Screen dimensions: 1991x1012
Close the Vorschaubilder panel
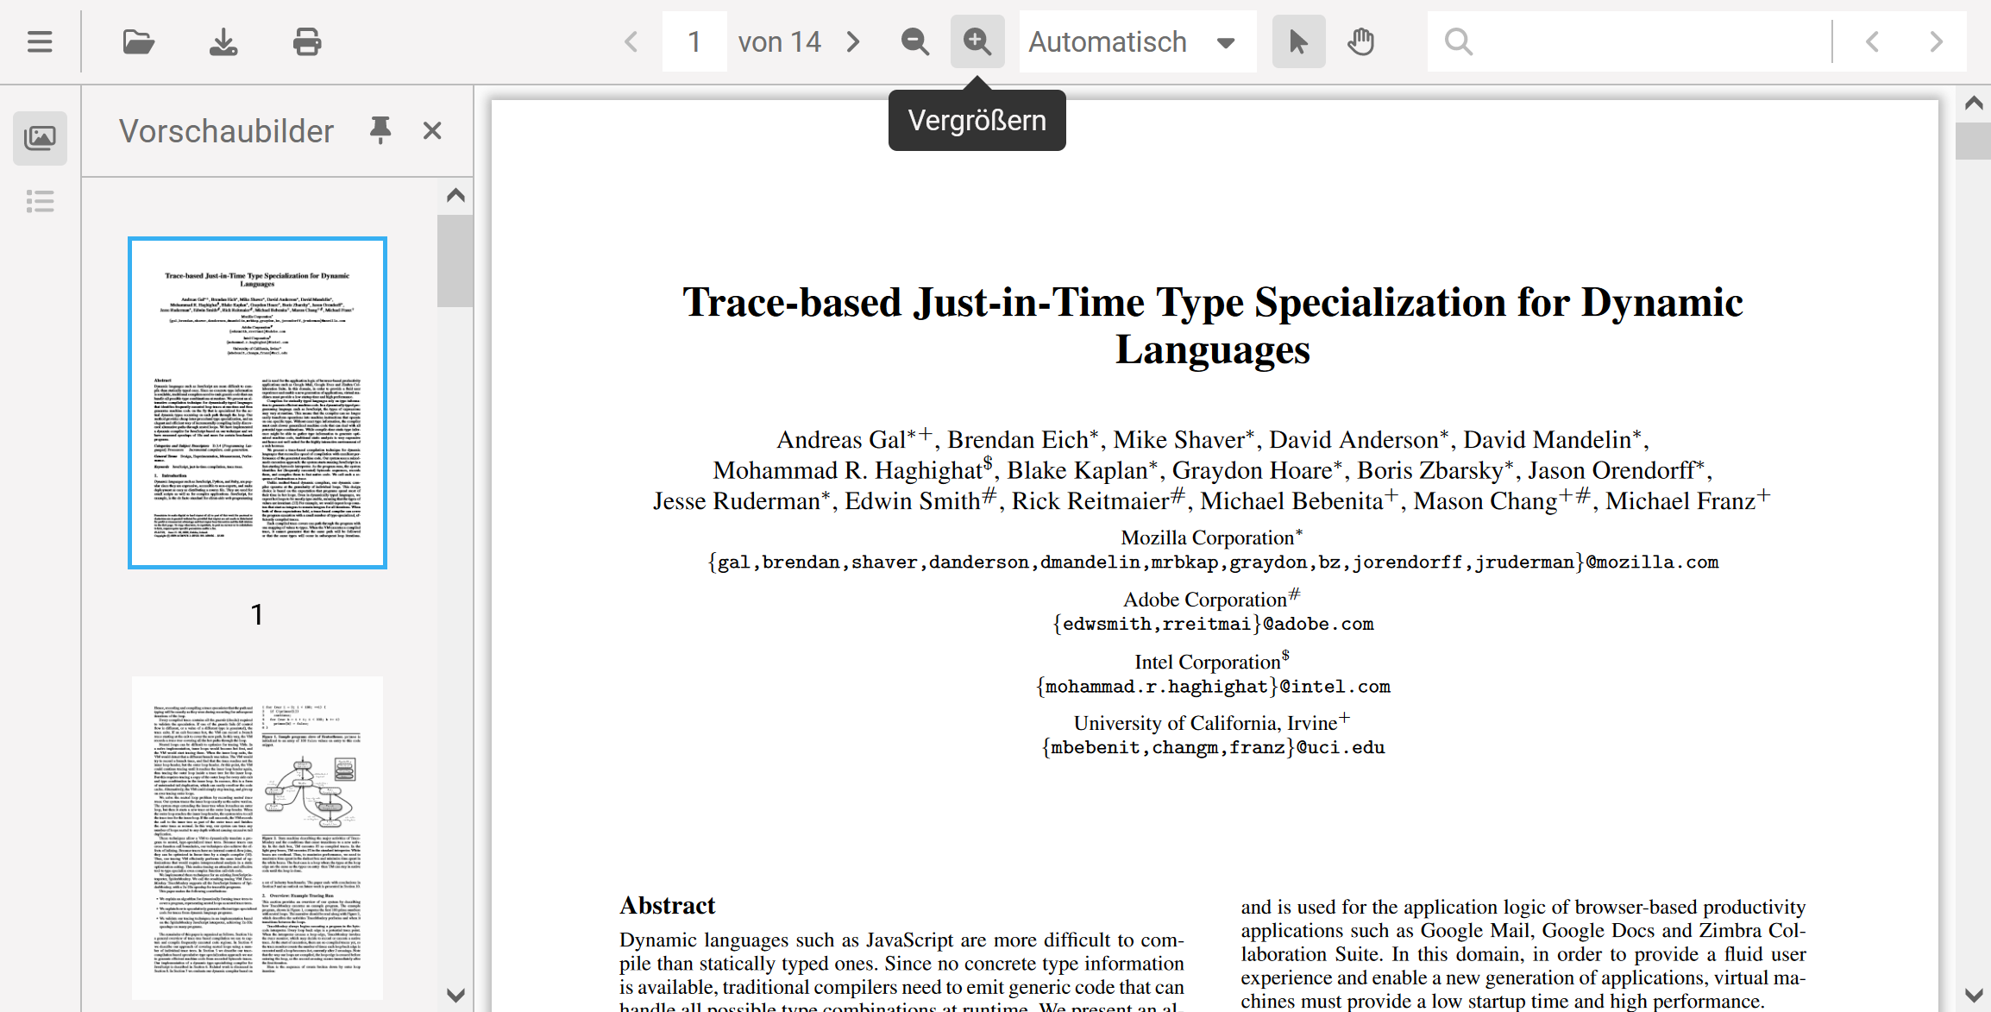(x=432, y=130)
